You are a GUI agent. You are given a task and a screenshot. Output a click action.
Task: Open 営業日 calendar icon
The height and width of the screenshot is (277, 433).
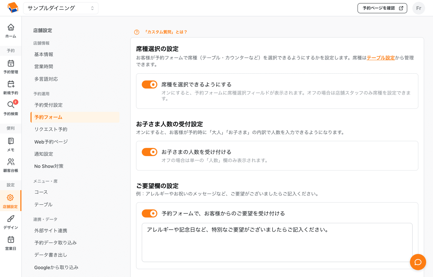[x=11, y=240]
